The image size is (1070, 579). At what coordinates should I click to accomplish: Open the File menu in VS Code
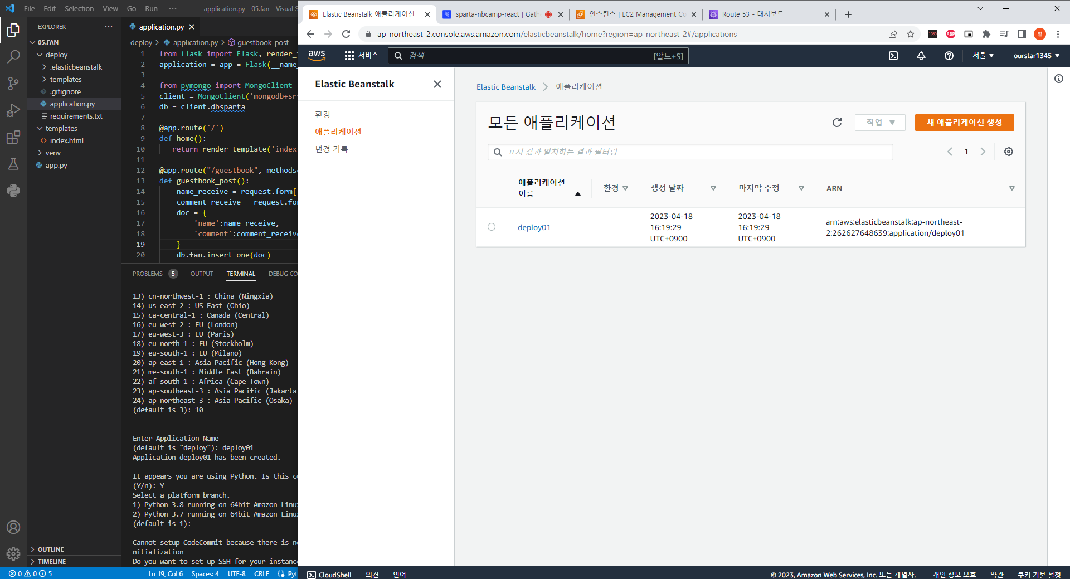coord(29,8)
